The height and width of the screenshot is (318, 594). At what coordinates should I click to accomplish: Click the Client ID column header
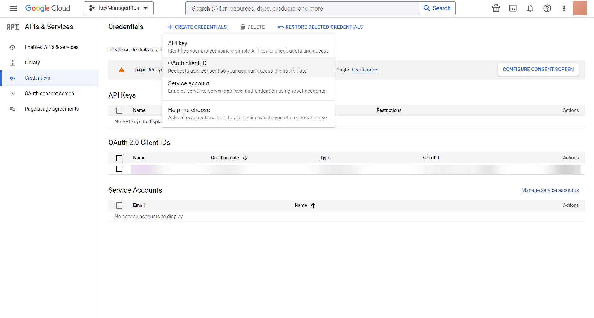coord(432,158)
